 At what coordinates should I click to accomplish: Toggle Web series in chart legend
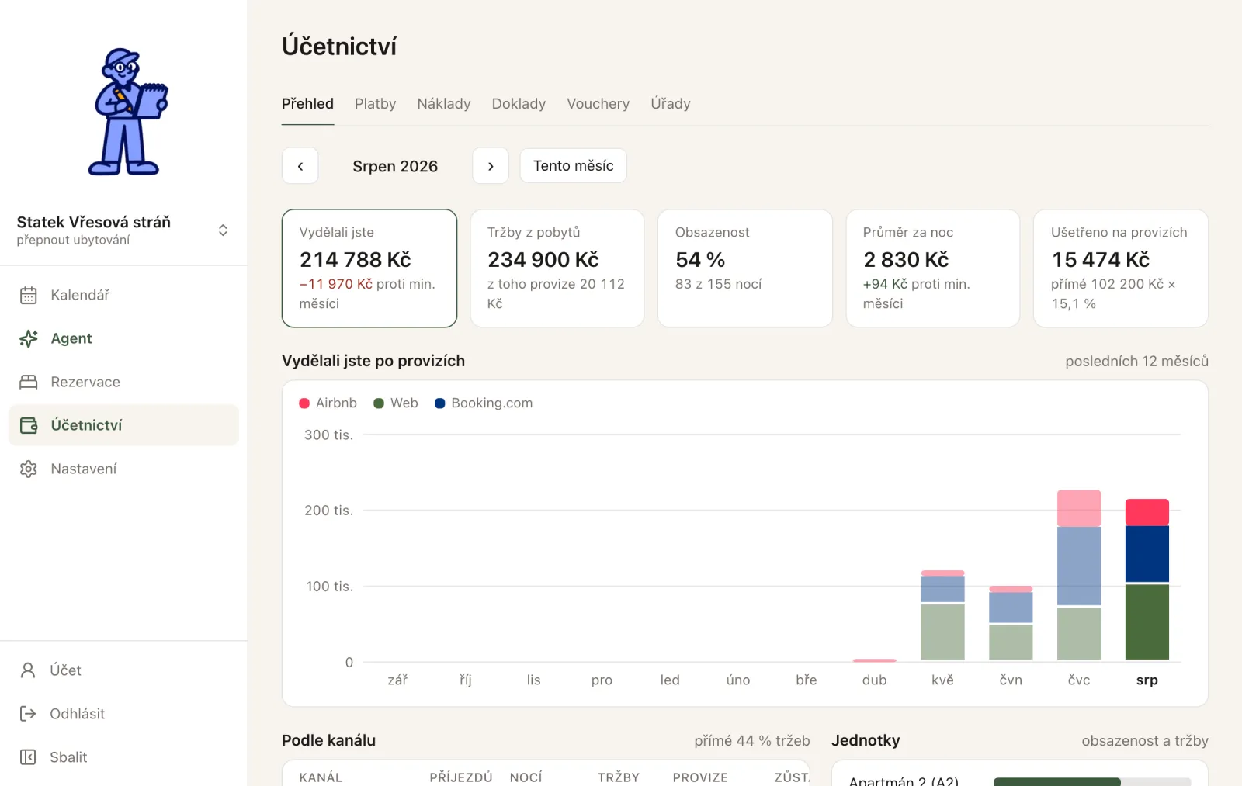coord(396,403)
